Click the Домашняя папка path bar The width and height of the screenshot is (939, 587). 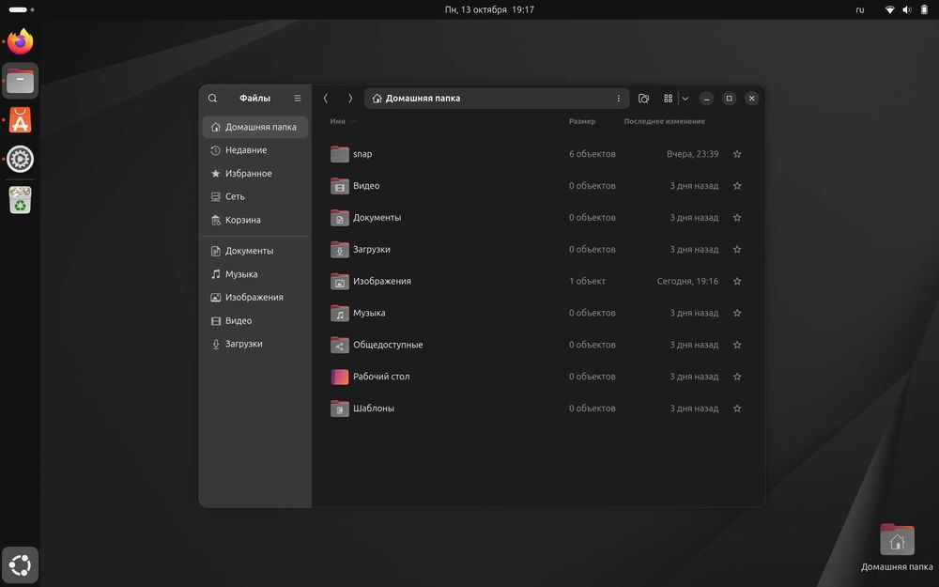click(497, 99)
